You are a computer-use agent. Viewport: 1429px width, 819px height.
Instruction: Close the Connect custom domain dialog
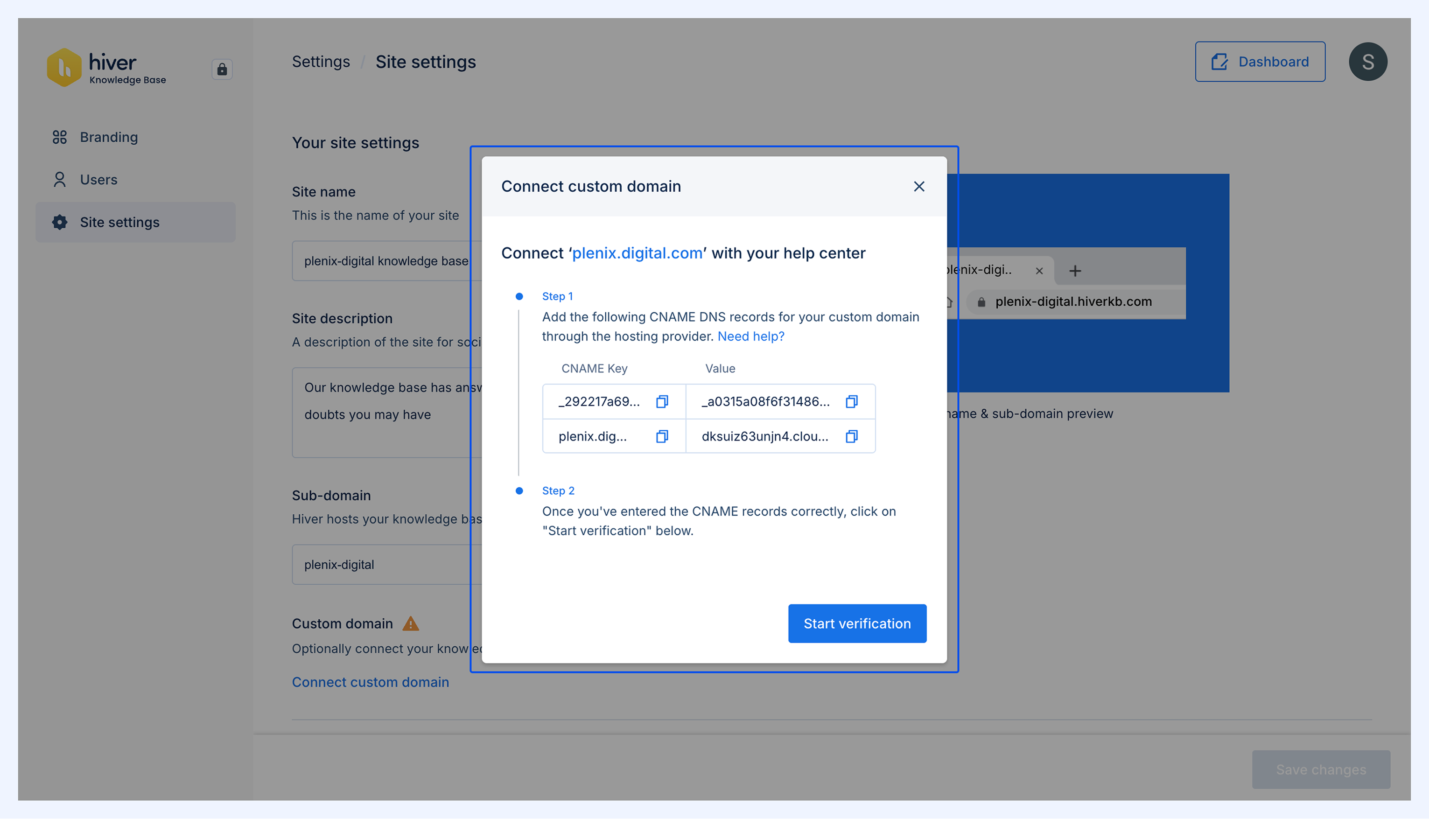click(x=919, y=187)
